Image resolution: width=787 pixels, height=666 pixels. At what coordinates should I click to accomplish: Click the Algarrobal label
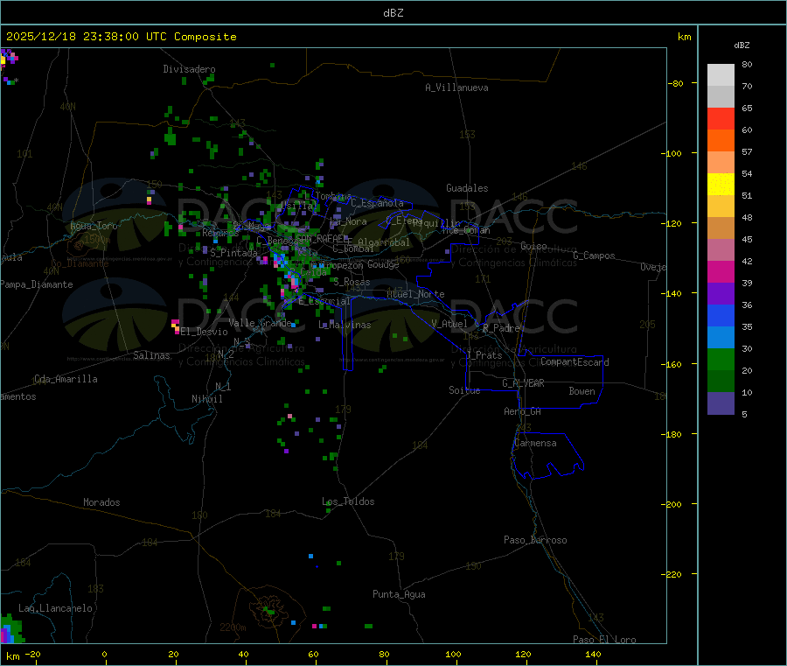385,242
